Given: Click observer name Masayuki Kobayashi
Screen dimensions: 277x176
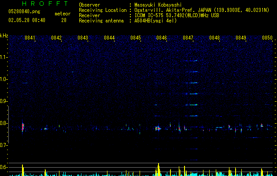Looking at the screenshot, I should (x=158, y=5).
